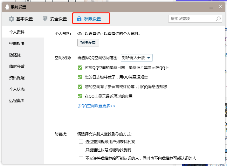Select 远程桌面 in the sidebar

coord(23,100)
